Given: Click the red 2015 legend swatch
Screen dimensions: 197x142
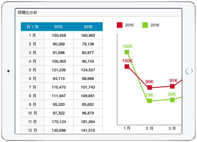Looking at the screenshot, I should (120, 25).
